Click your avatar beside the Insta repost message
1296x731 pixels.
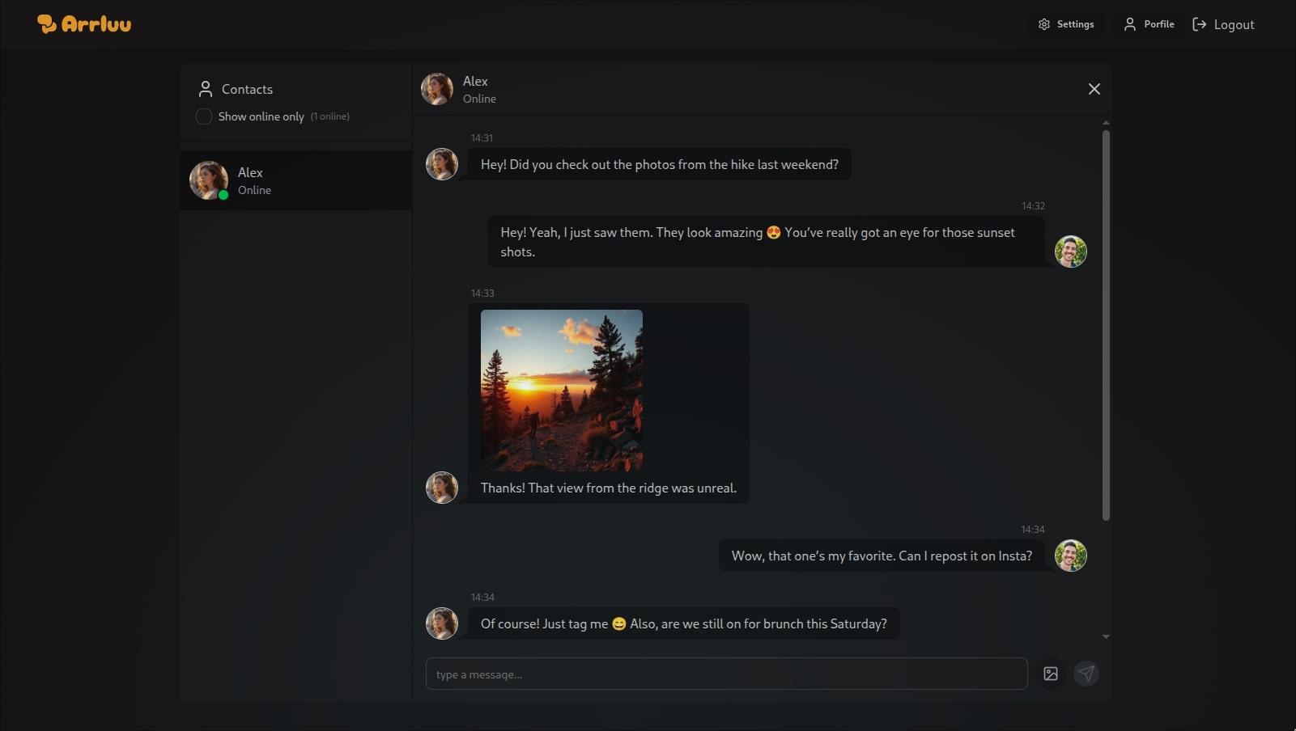point(1070,556)
